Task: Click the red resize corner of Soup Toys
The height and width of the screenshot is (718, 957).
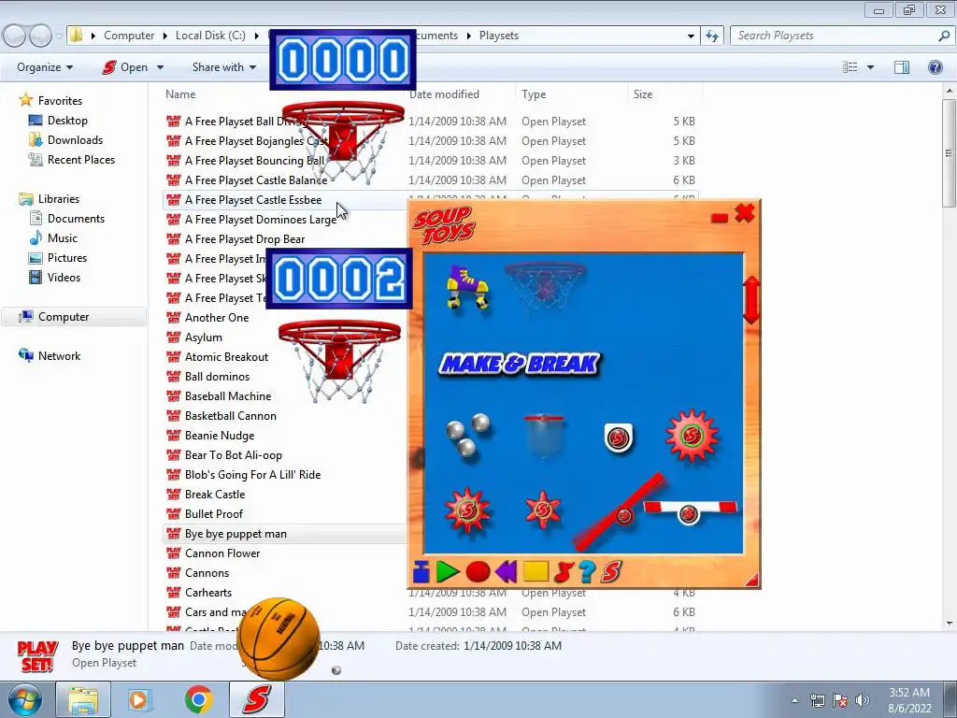Action: click(752, 580)
